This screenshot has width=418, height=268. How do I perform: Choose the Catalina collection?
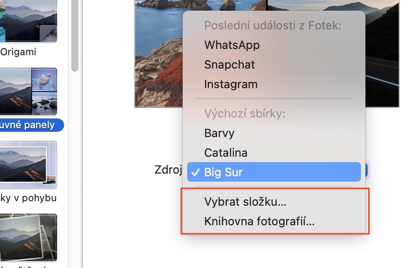point(274,153)
